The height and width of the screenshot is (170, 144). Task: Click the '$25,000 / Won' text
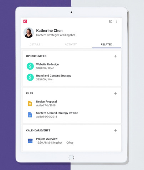45,79
